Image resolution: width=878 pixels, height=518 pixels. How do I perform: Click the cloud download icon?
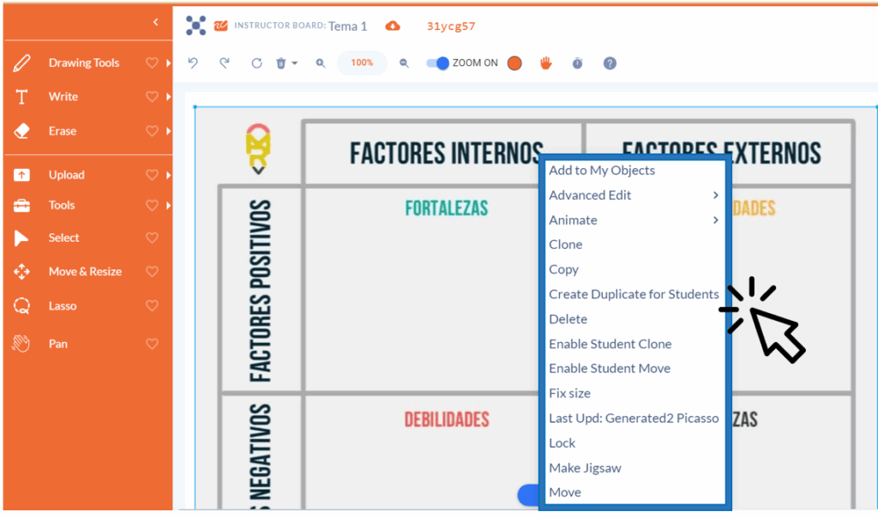(393, 26)
